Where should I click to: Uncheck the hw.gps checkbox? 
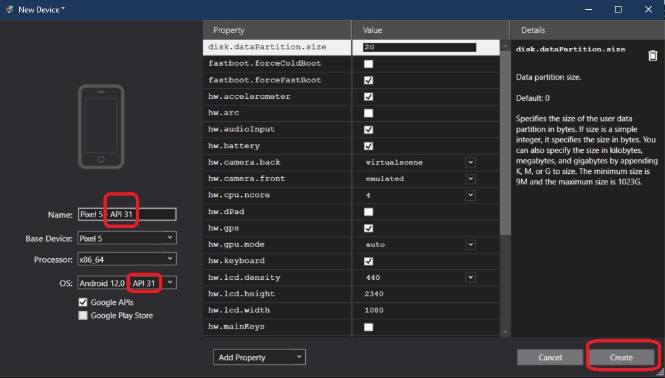pos(368,229)
